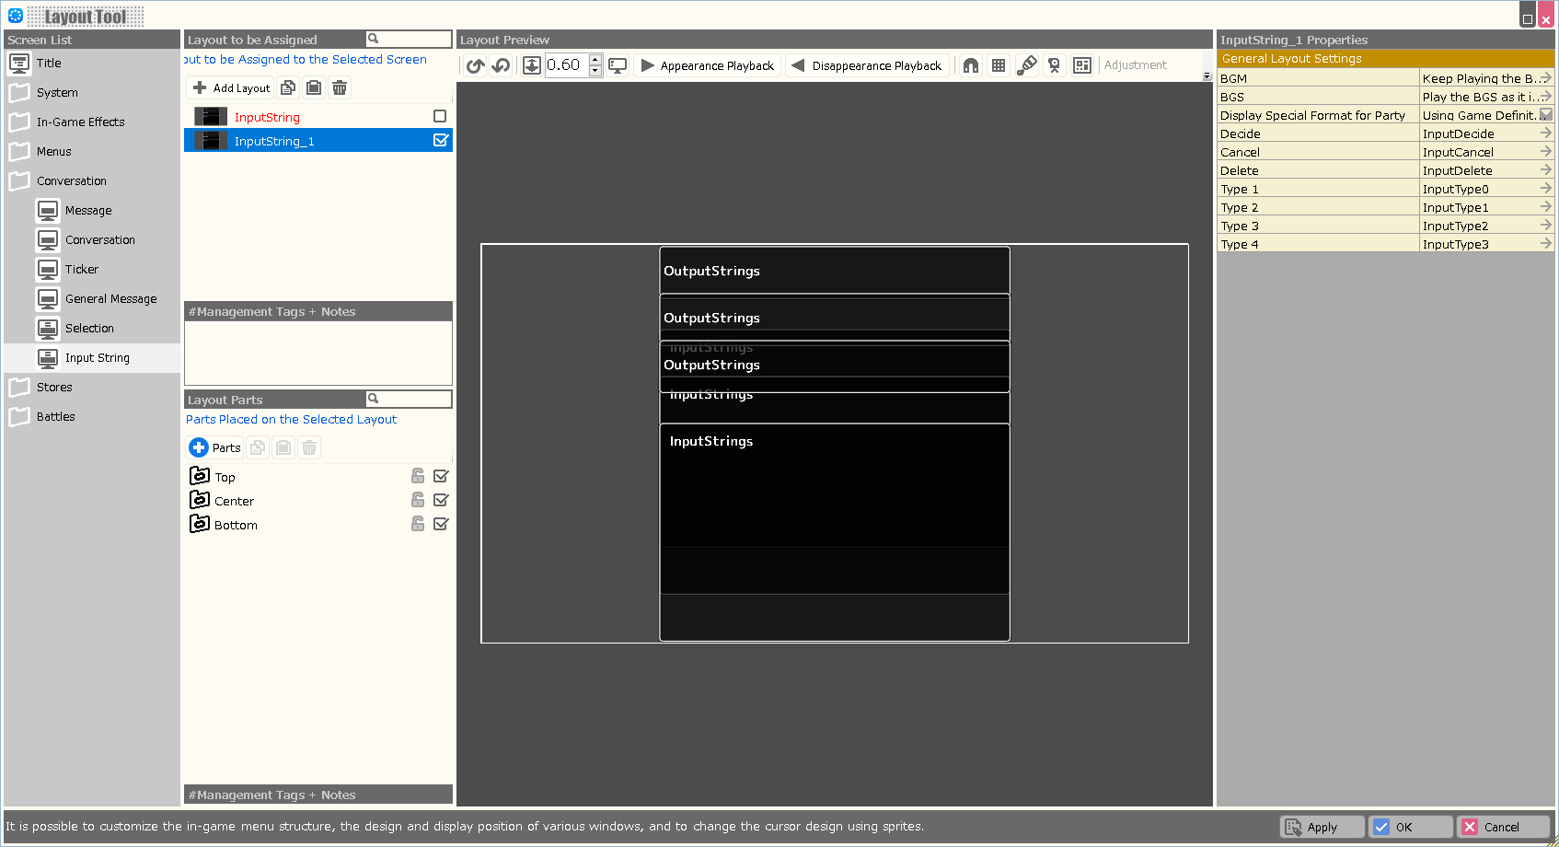The image size is (1559, 847).
Task: Click the lock icon on Top part
Action: tap(418, 476)
